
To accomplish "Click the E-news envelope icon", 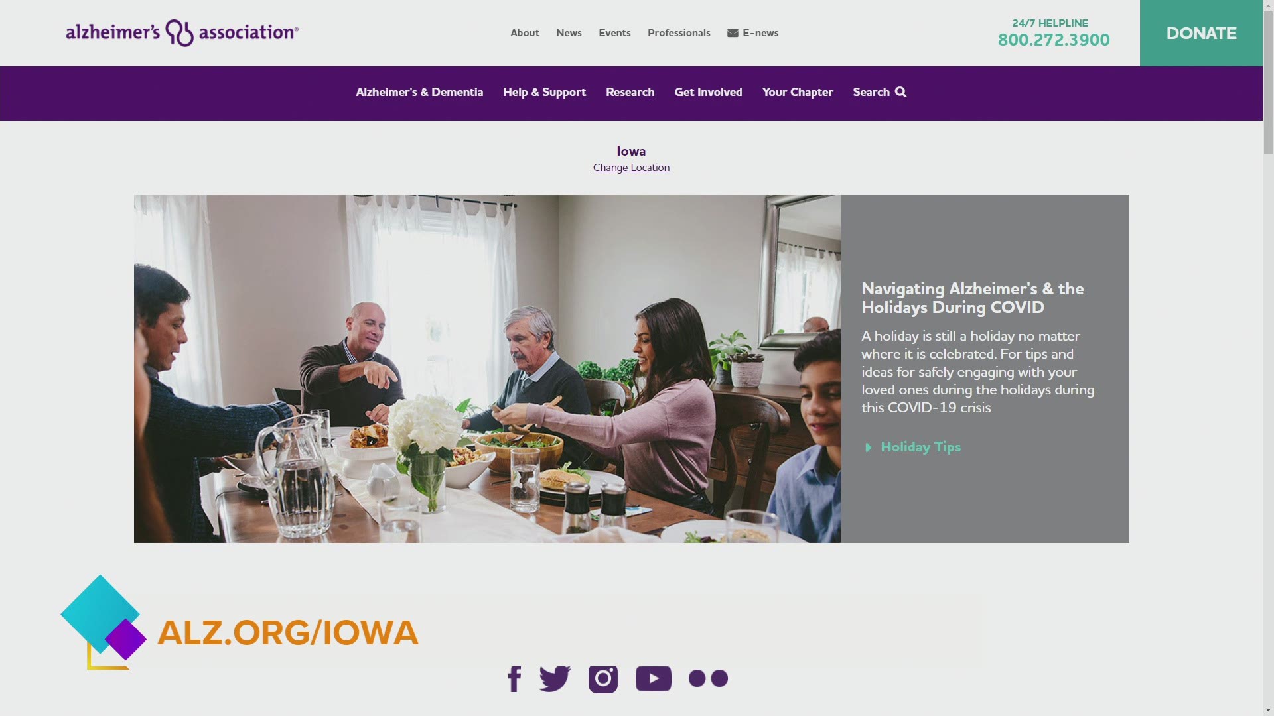I will point(731,33).
